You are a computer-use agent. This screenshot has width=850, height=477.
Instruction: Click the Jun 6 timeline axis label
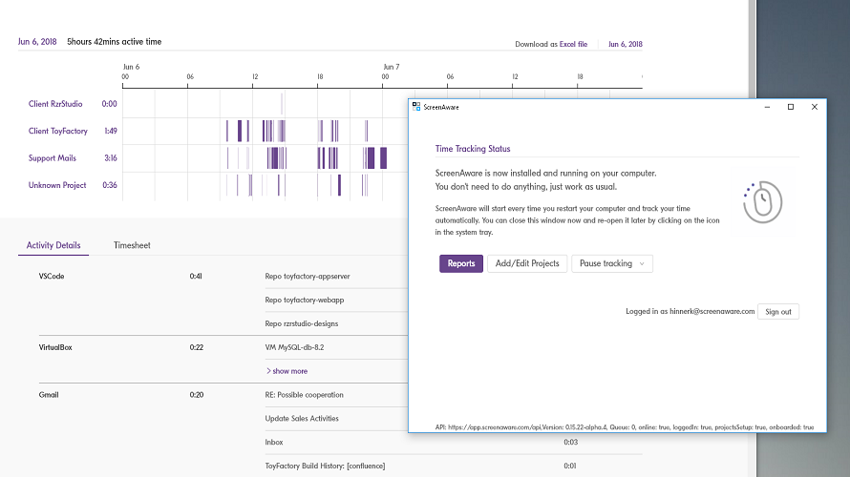131,67
